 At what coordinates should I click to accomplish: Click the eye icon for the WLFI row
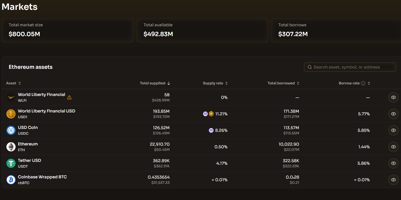click(x=393, y=97)
